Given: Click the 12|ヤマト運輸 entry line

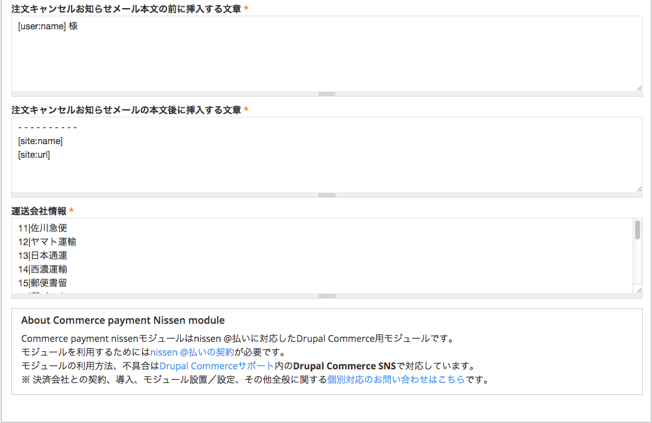Looking at the screenshot, I should (x=47, y=242).
